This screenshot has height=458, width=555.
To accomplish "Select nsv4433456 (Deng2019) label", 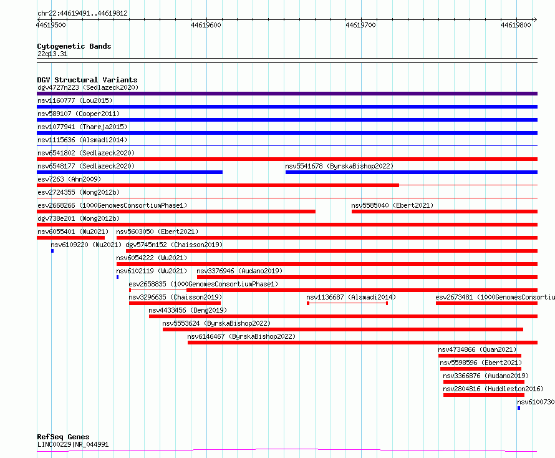I will click(188, 310).
